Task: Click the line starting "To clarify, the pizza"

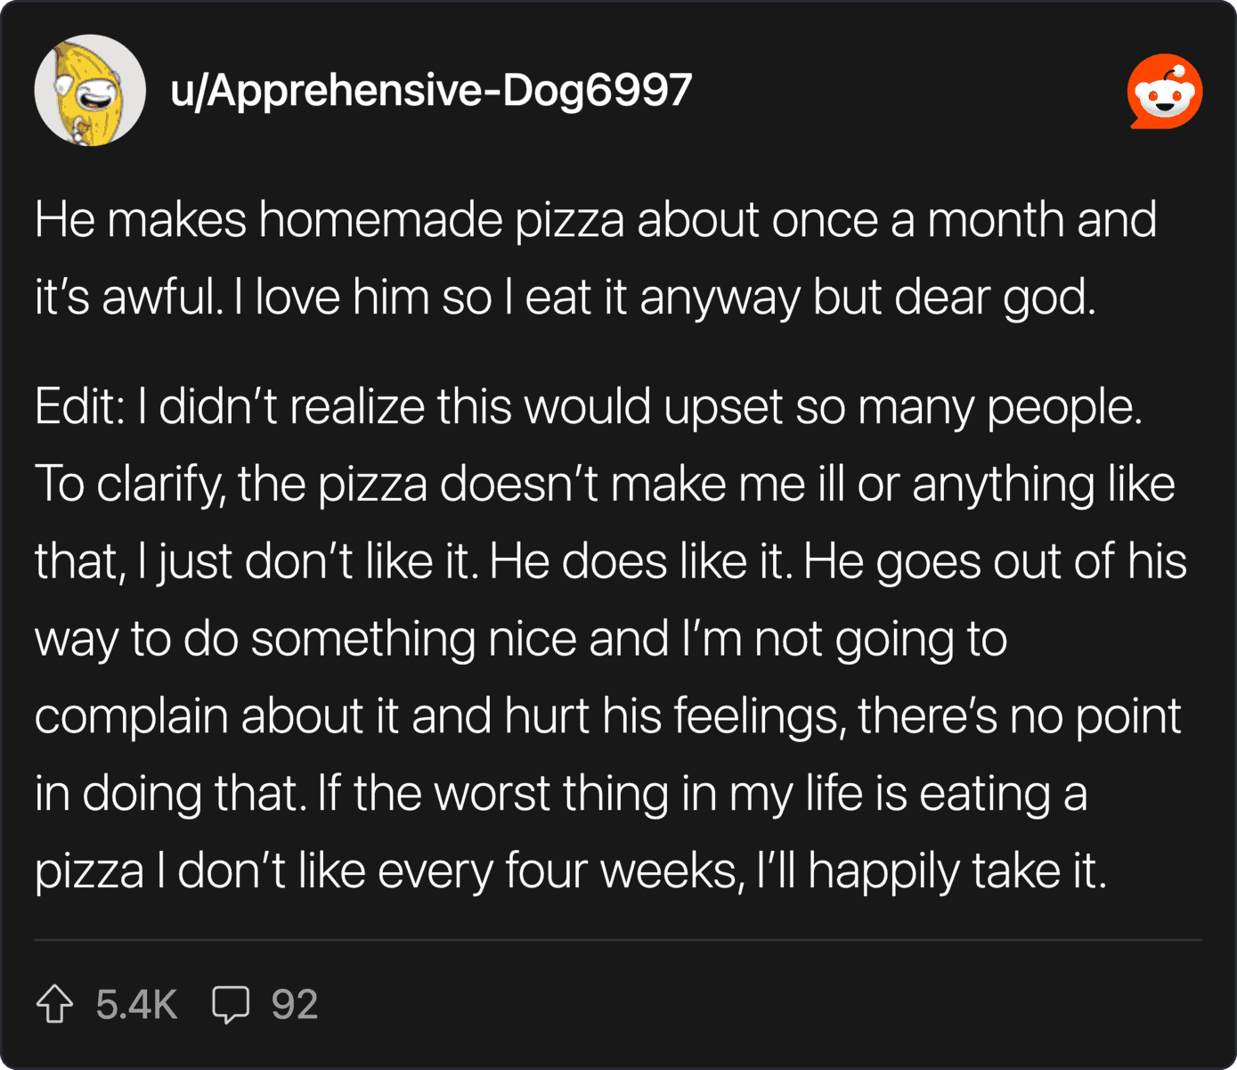Action: tap(604, 485)
